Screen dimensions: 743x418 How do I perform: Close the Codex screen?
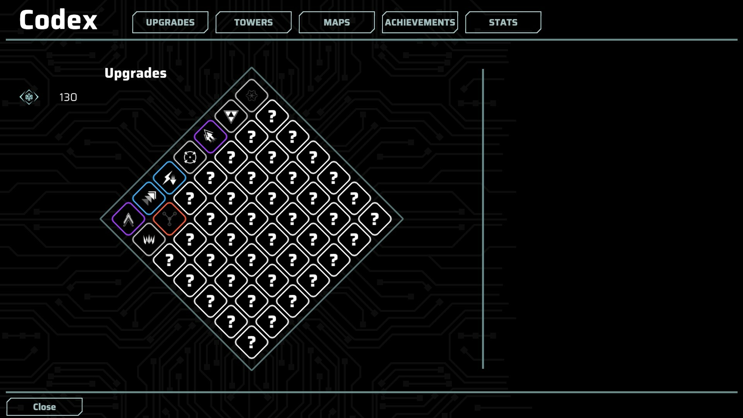[45, 407]
